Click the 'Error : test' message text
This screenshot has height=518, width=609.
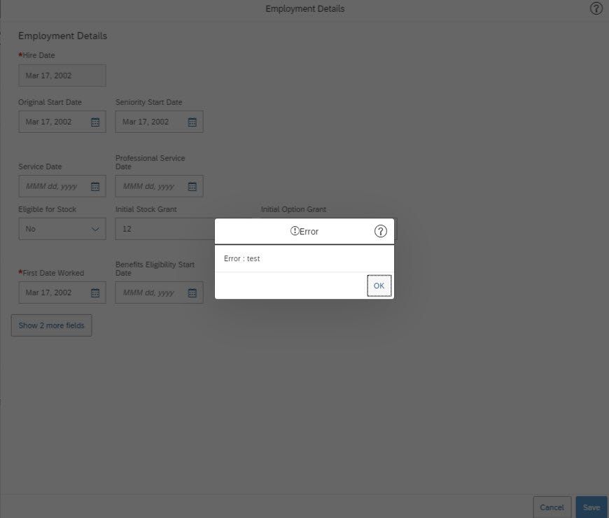point(241,258)
